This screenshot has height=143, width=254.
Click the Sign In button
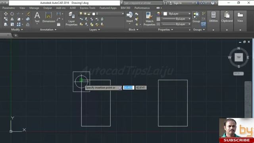pos(175,3)
